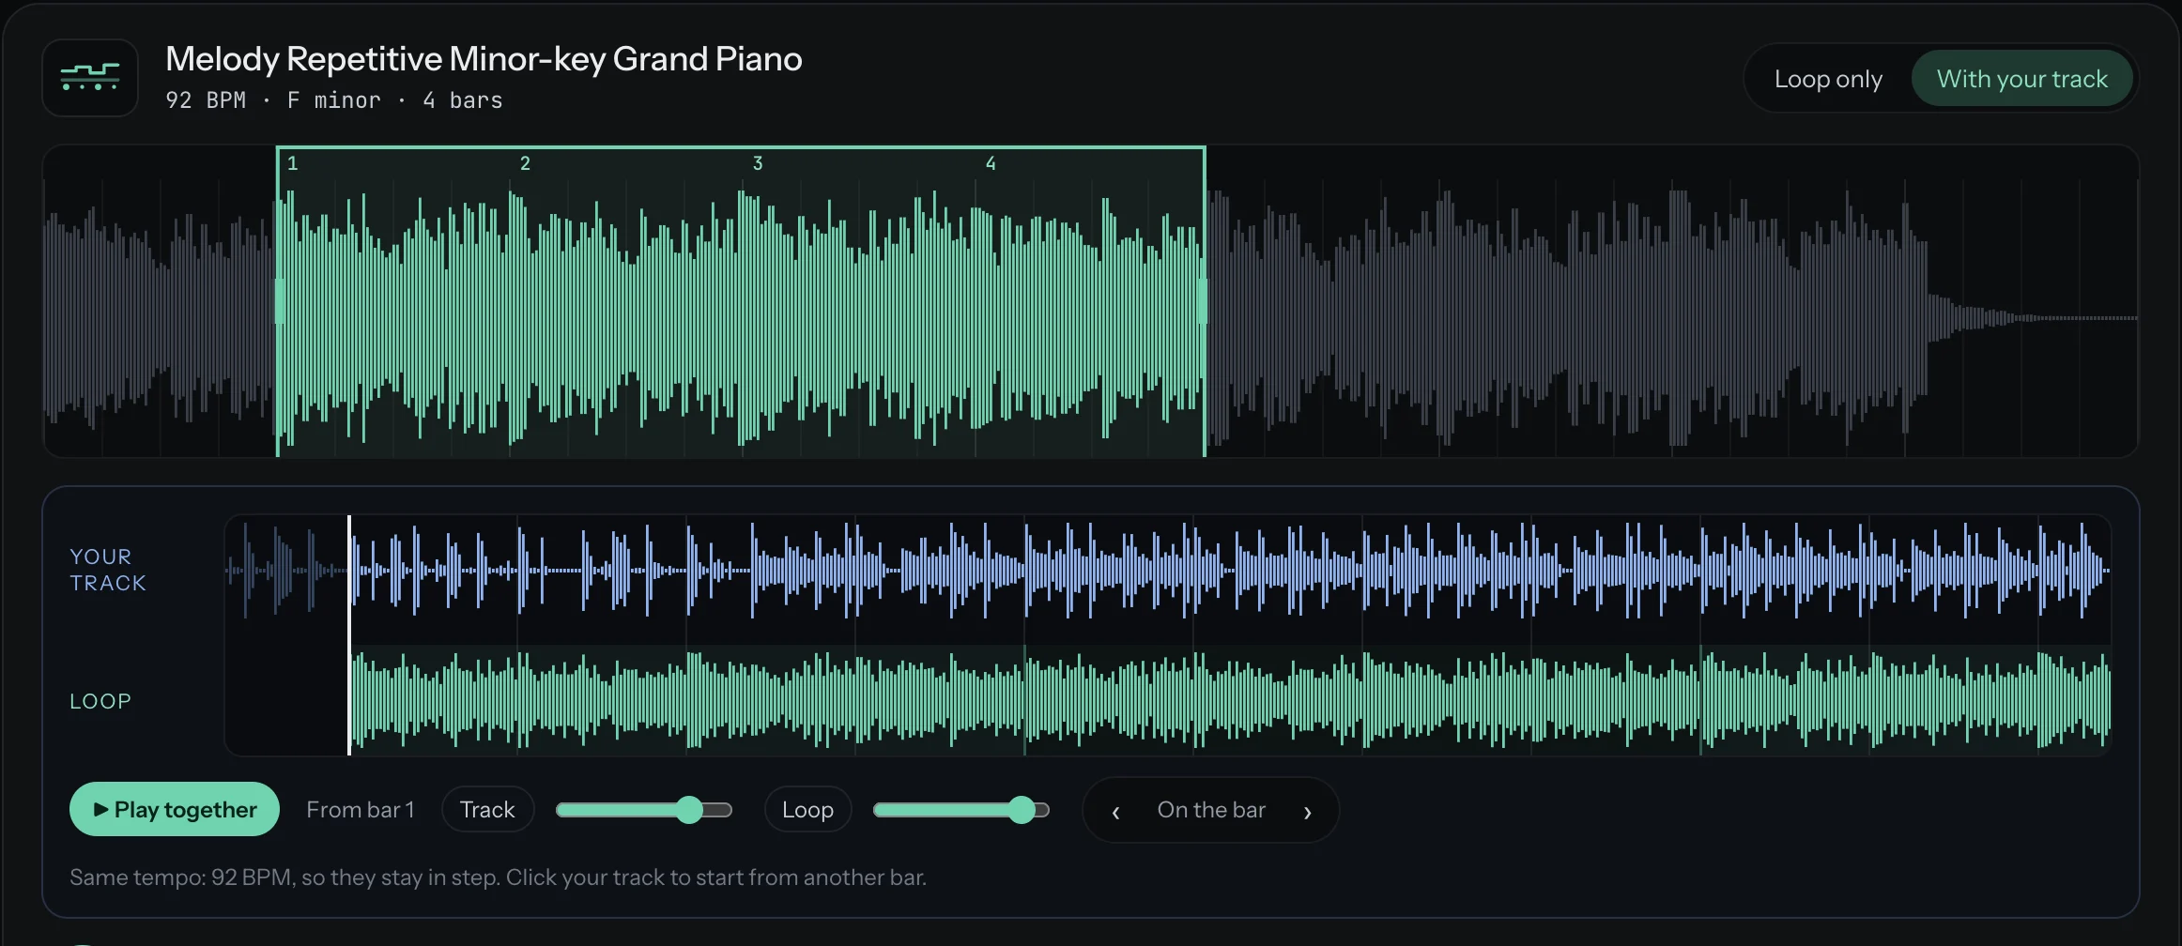Screen dimensions: 2182x946
Task: Select the With your track mode
Action: point(2021,79)
